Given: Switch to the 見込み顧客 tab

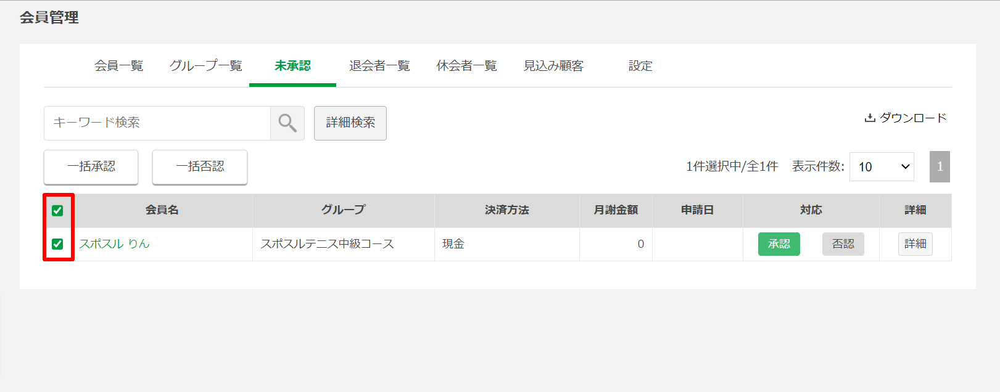Looking at the screenshot, I should click(553, 66).
